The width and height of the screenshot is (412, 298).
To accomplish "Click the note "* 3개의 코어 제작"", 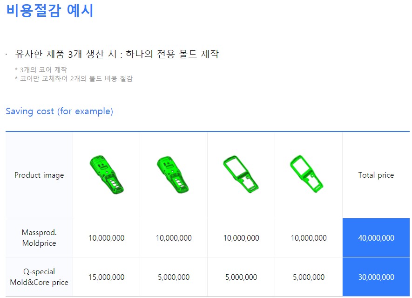I will coord(41,69).
